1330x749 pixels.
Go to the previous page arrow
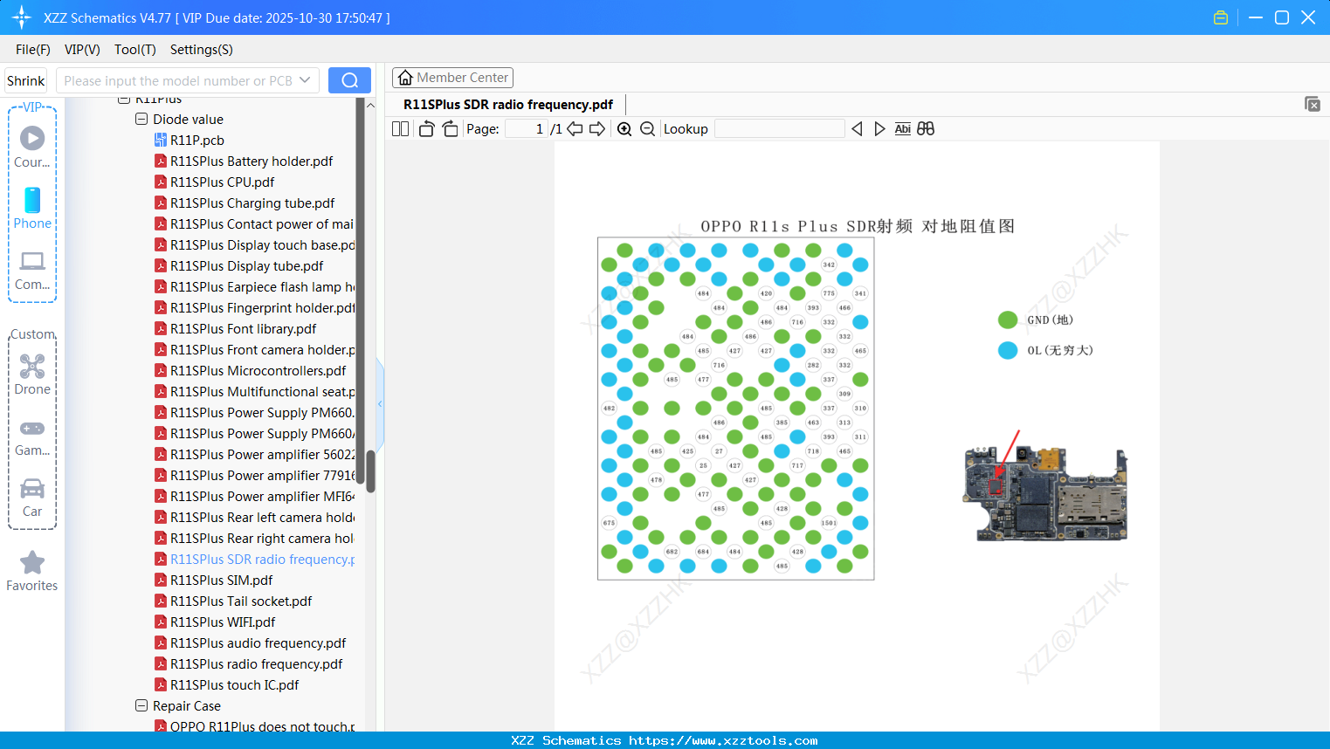click(x=575, y=129)
